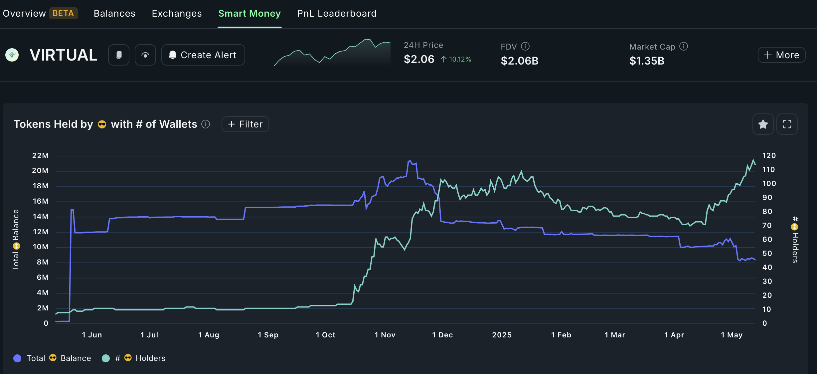817x374 pixels.
Task: Click the VIRTUAL token logo
Action: (12, 55)
